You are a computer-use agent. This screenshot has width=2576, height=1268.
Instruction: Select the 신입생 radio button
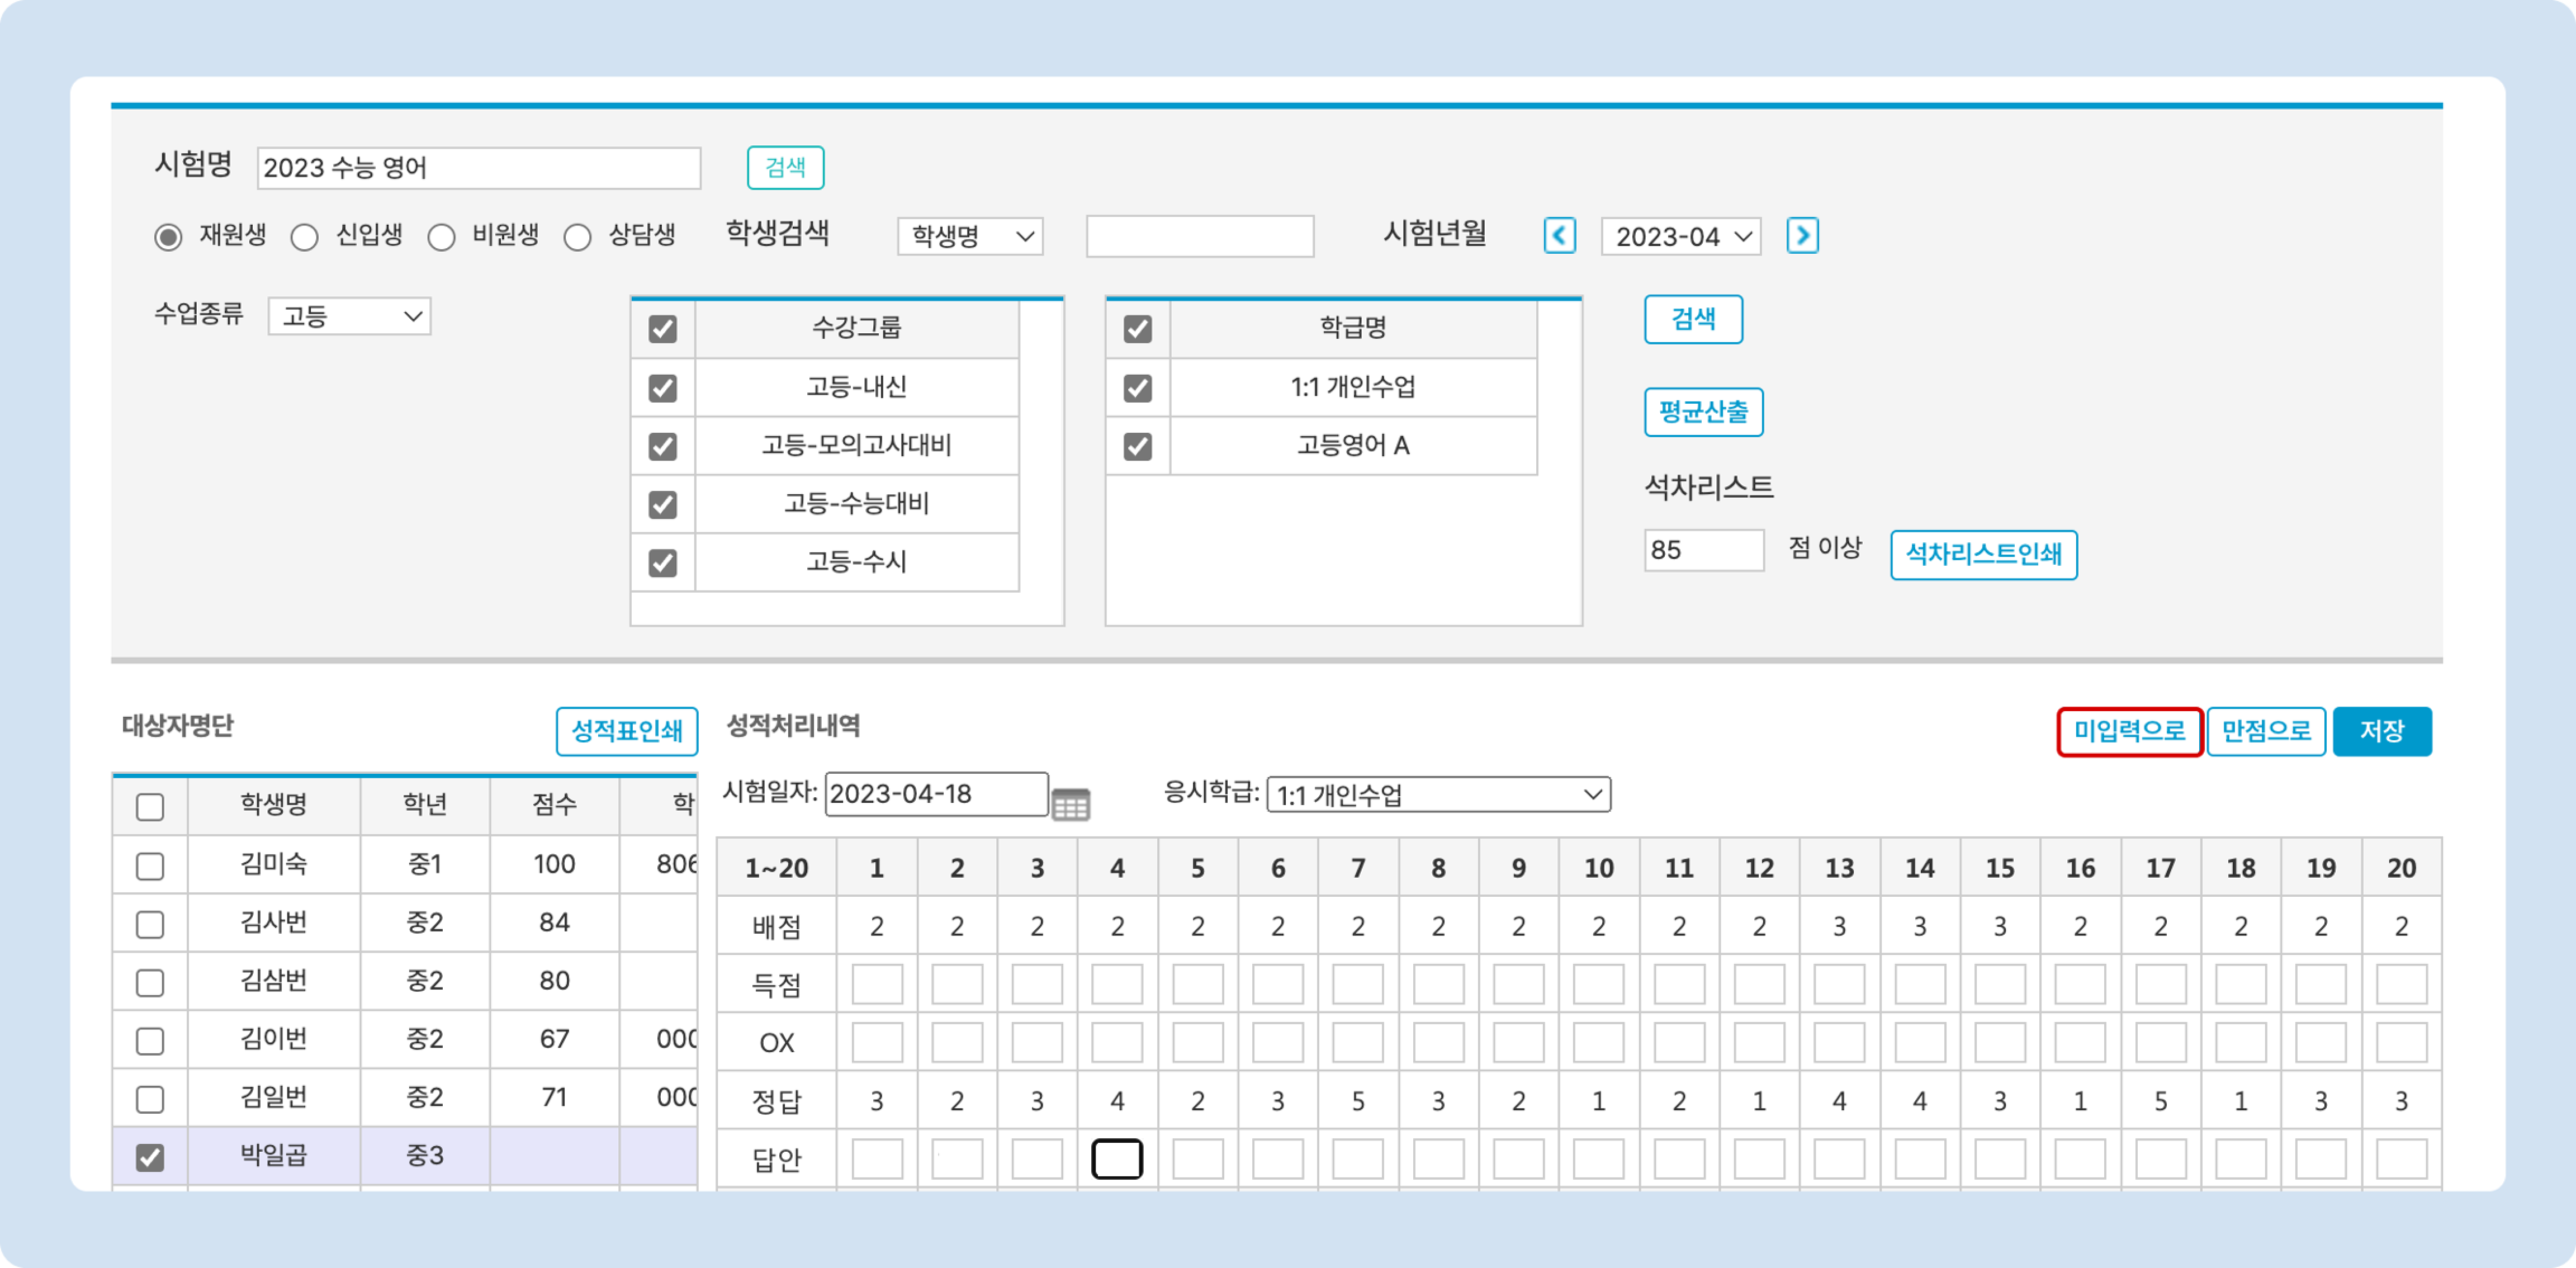tap(305, 237)
